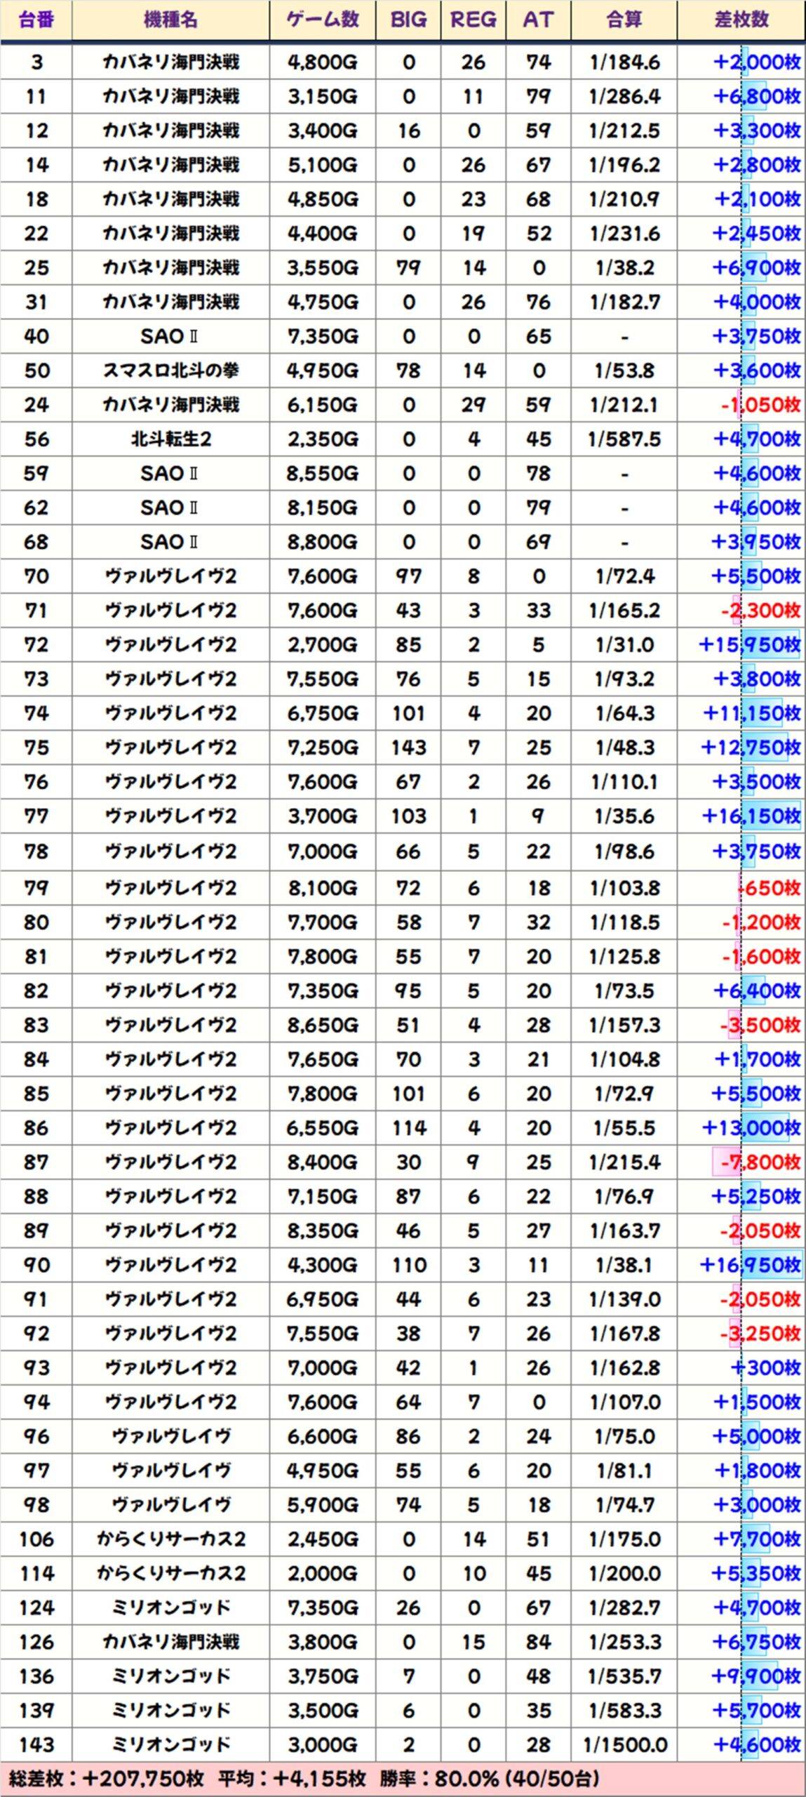
Task: Click the 1/212.5 cell in row 12
Action: 624,131
